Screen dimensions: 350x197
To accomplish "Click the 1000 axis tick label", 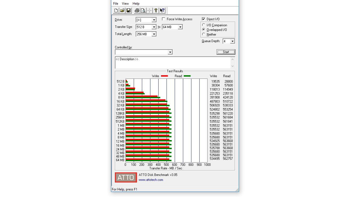I will click(x=207, y=165).
